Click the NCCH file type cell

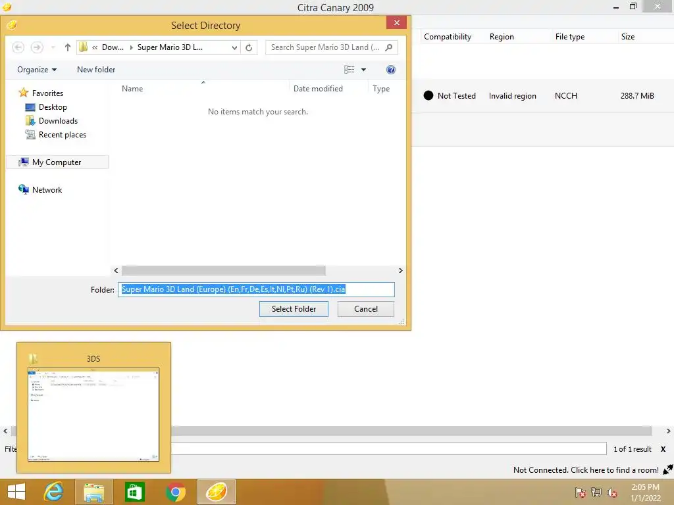coord(565,96)
